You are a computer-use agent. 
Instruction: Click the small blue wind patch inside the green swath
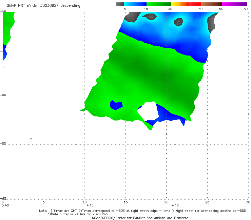click(x=116, y=105)
